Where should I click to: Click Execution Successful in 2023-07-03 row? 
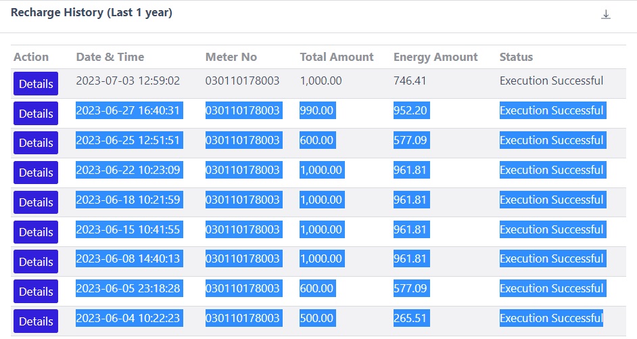pyautogui.click(x=551, y=81)
